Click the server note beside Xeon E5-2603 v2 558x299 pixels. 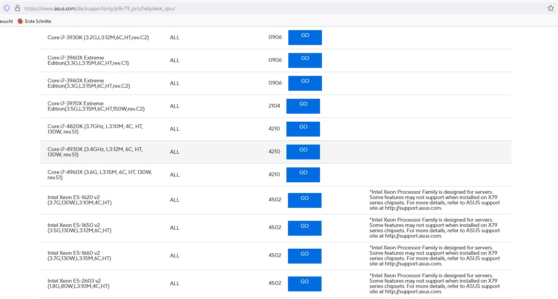[435, 284]
